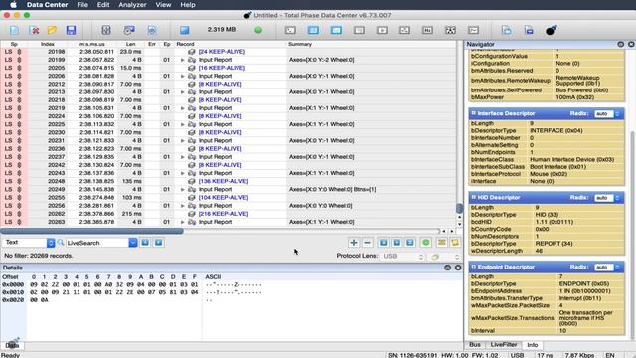Screen dimensions: 636x358
Task: Expand Input Report row at index 20249
Action: (x=183, y=190)
